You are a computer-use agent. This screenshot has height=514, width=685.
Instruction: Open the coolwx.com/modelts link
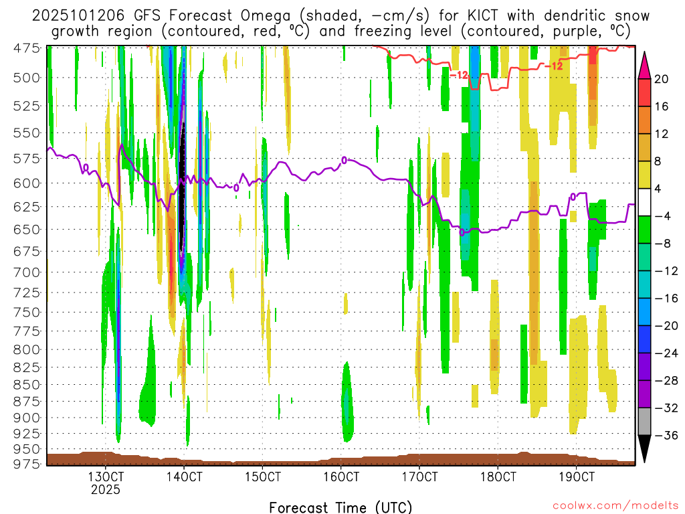pos(615,506)
